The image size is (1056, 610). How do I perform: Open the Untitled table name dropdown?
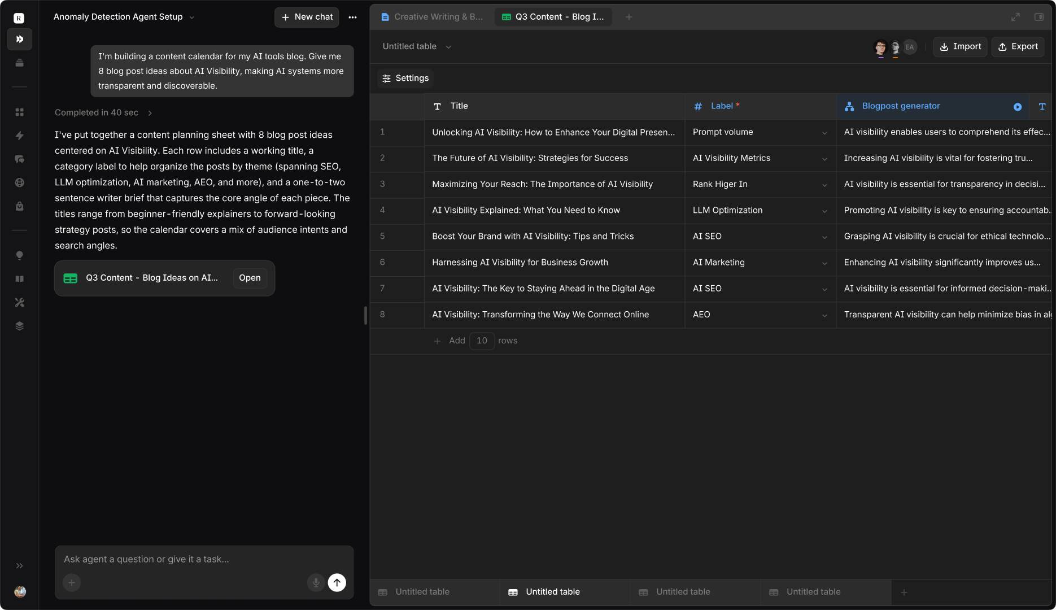[448, 47]
